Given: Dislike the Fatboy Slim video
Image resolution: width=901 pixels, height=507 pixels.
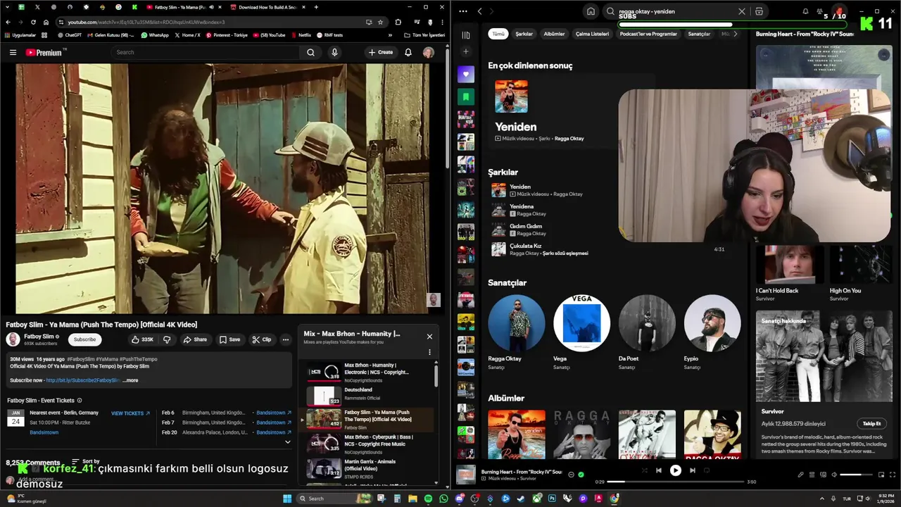Looking at the screenshot, I should click(167, 339).
